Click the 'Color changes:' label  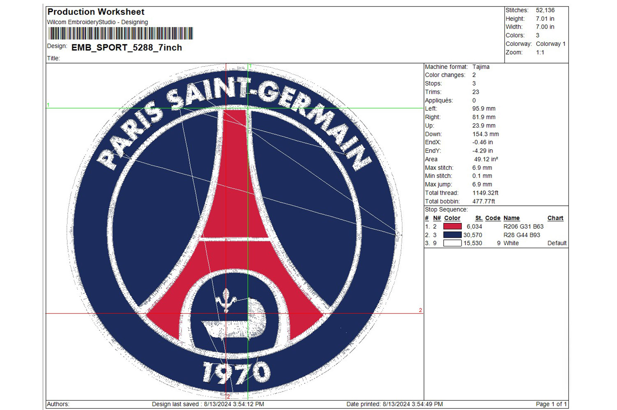445,75
